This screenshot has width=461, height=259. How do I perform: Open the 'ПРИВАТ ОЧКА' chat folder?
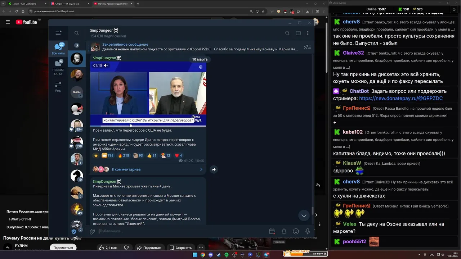pyautogui.click(x=58, y=68)
